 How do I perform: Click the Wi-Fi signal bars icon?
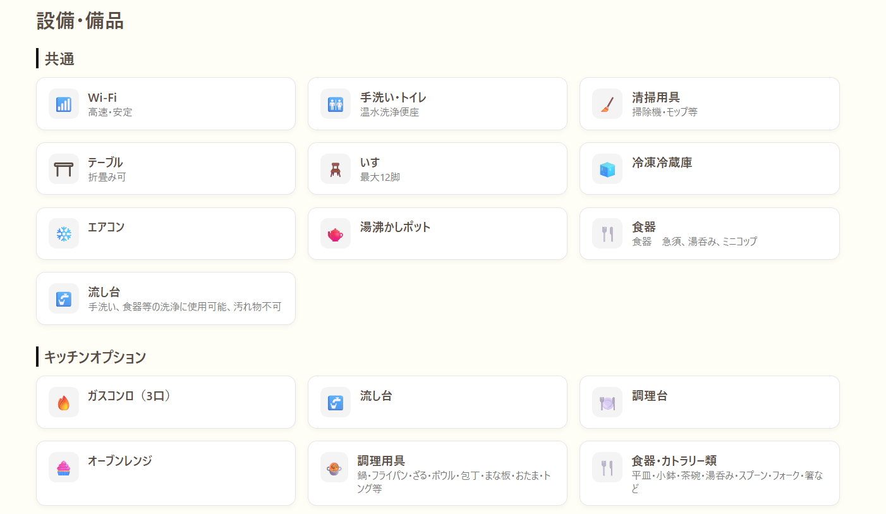64,104
